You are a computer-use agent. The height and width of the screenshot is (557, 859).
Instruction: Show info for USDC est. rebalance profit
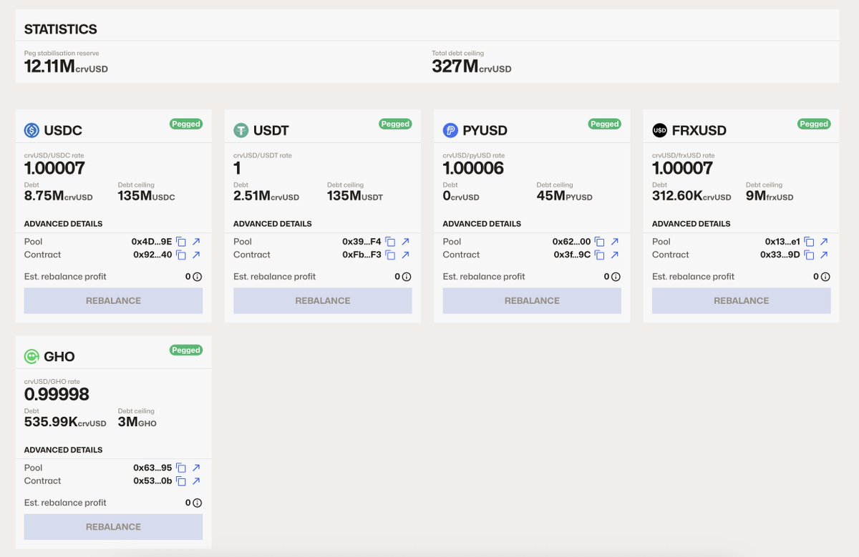point(197,277)
